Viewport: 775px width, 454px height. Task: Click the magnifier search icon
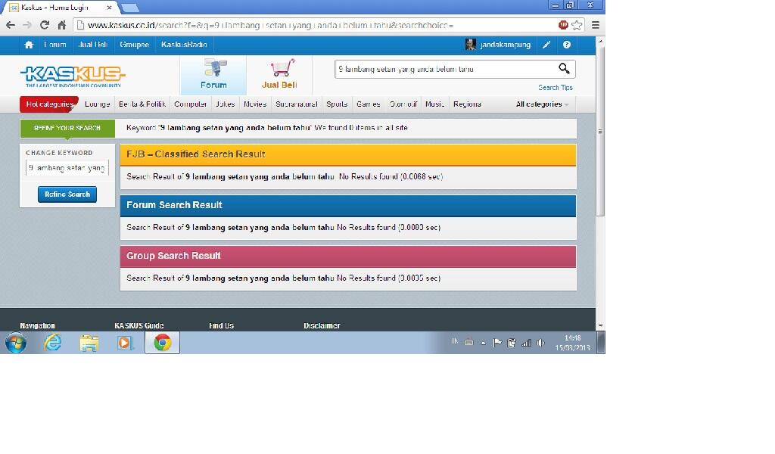pos(564,69)
